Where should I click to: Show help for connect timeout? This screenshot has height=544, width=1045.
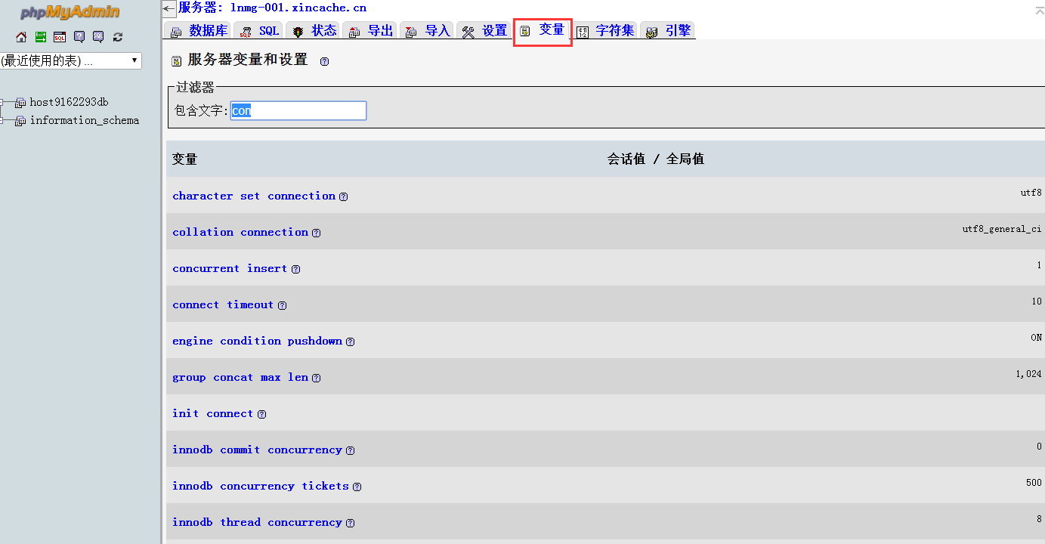[283, 306]
